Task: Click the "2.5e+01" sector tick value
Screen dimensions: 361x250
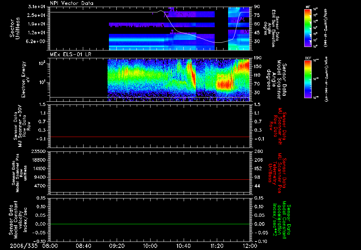Action: [37, 15]
